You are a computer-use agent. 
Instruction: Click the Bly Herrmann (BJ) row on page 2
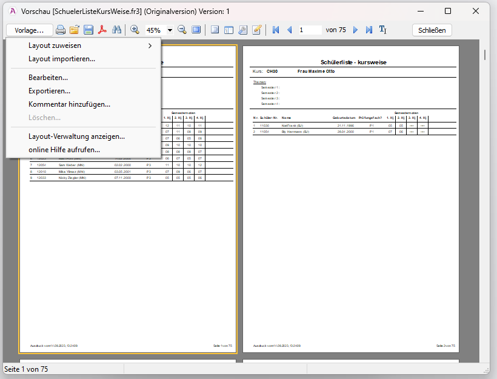(355, 132)
